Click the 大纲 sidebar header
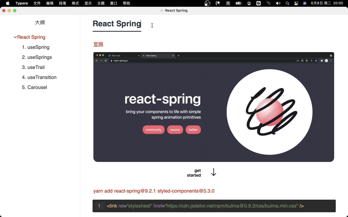The height and width of the screenshot is (217, 348). [x=40, y=23]
